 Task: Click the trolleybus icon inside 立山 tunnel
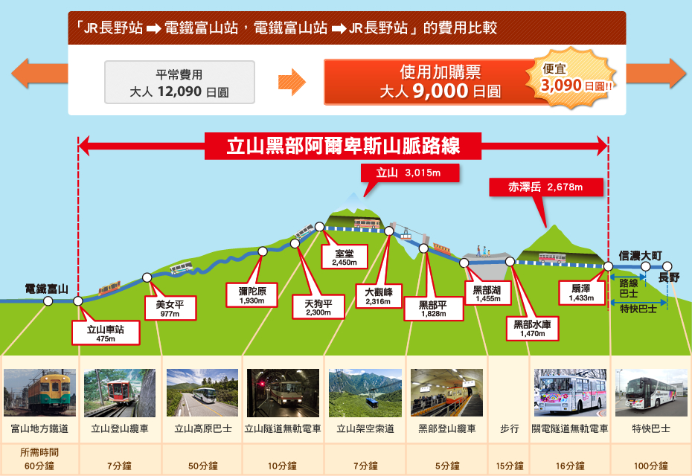[x=366, y=224]
